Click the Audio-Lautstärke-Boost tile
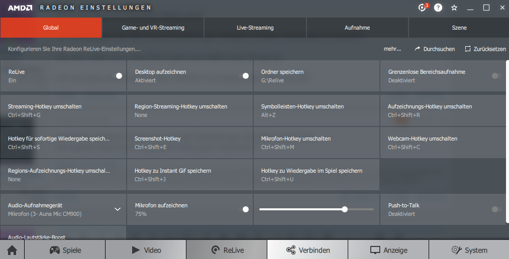The width and height of the screenshot is (509, 259). 63,233
